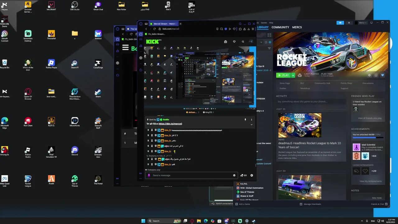Switch Steam to Big Picture mode icon

click(371, 23)
